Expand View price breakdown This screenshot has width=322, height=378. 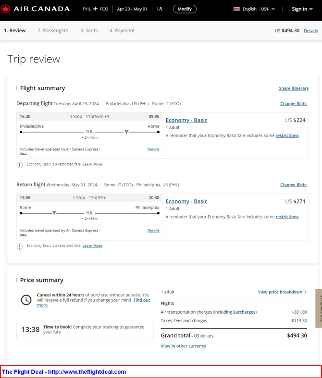(x=282, y=292)
